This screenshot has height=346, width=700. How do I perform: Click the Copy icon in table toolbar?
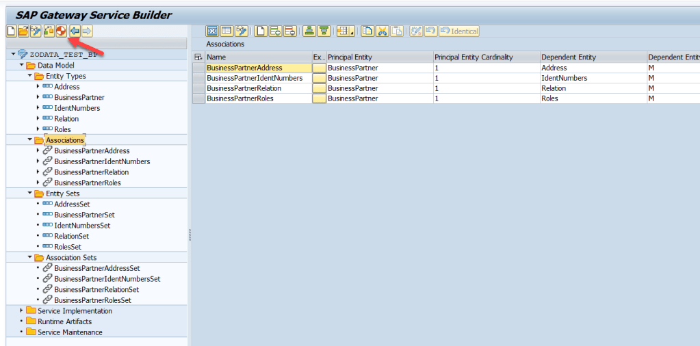[x=368, y=31]
